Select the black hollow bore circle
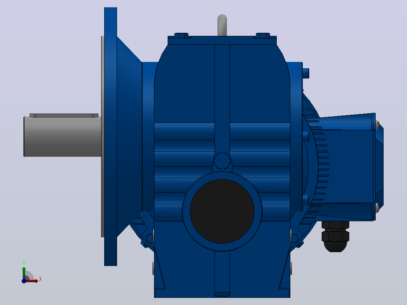This screenshot has width=407, height=305. (x=222, y=211)
